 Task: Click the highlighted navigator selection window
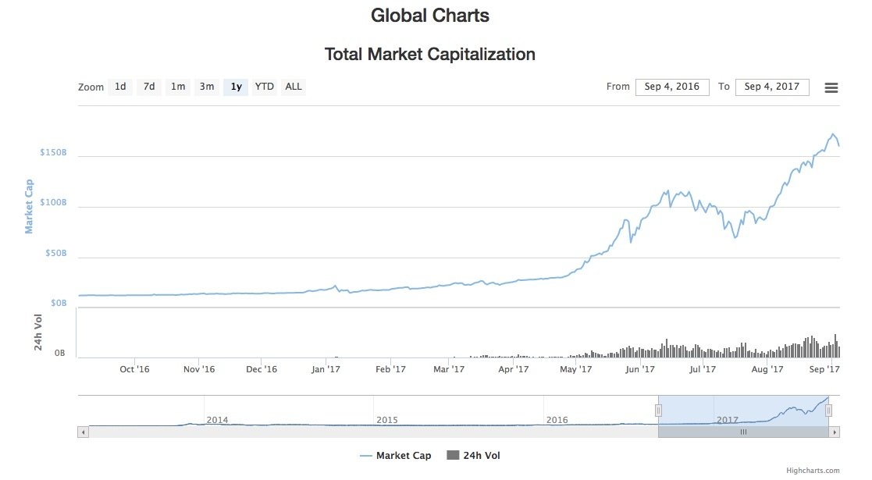[x=743, y=411]
